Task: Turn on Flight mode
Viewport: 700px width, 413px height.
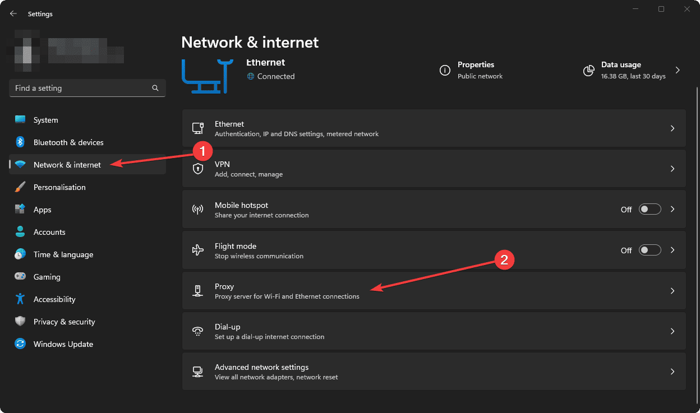Action: pyautogui.click(x=650, y=250)
